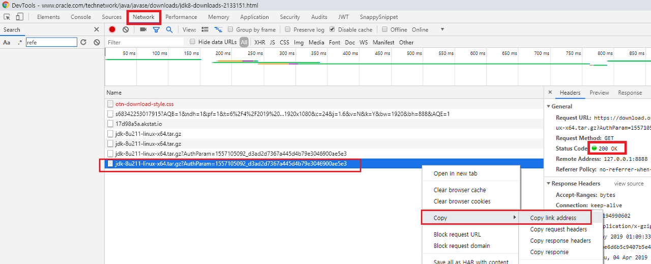Viewport: 651px width, 264px height.
Task: Filter requests by JS
Action: 273,42
